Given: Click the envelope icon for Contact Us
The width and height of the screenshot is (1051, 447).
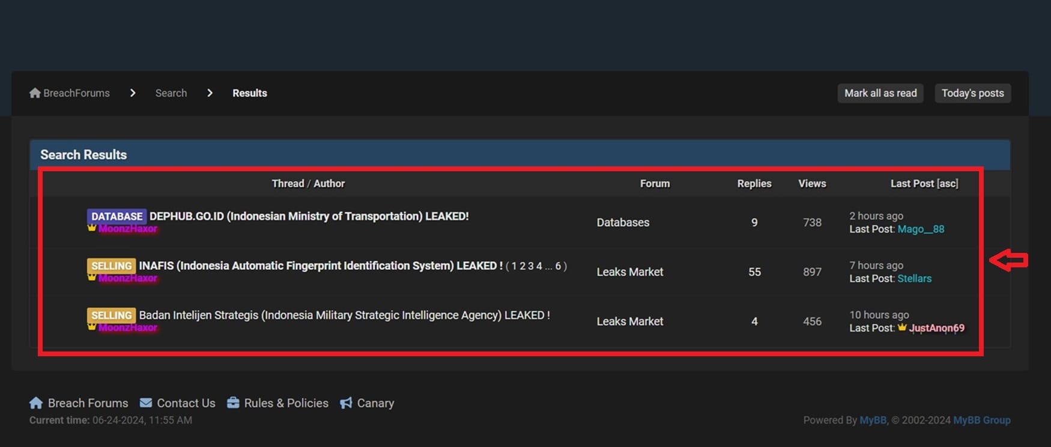Looking at the screenshot, I should [x=146, y=403].
